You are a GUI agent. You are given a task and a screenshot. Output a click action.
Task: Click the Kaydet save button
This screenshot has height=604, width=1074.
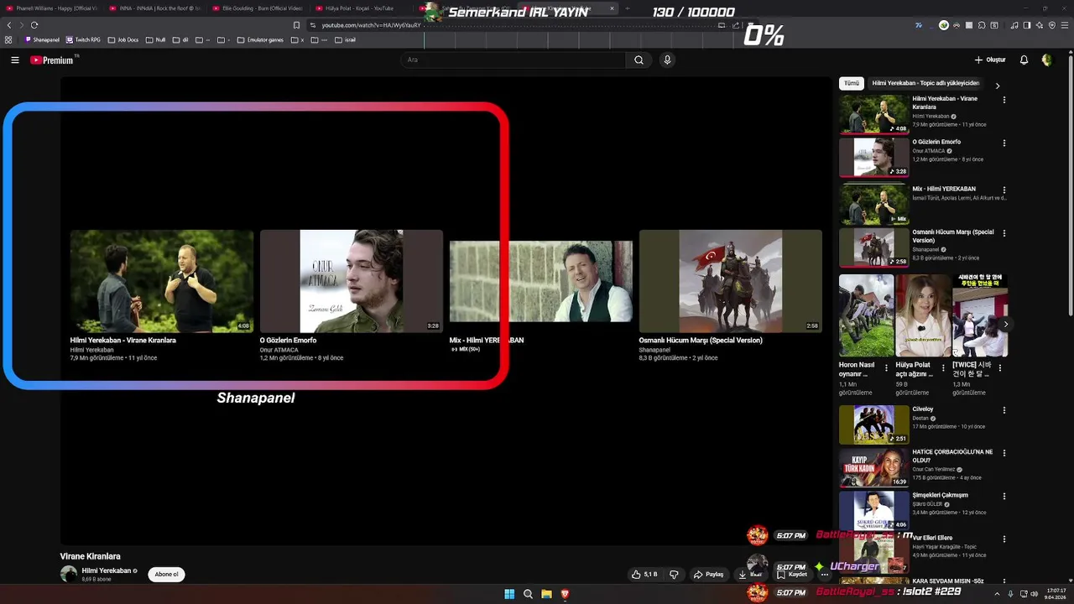(792, 575)
